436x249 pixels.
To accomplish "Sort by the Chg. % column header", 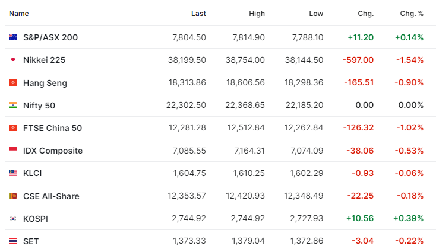I will [412, 13].
